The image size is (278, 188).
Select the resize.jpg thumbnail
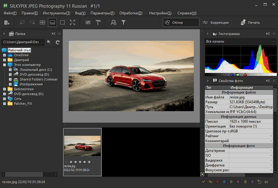[82, 145]
